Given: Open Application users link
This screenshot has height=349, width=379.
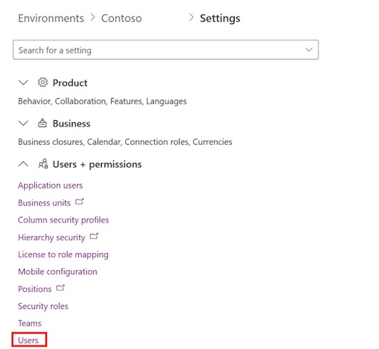Looking at the screenshot, I should click(50, 186).
